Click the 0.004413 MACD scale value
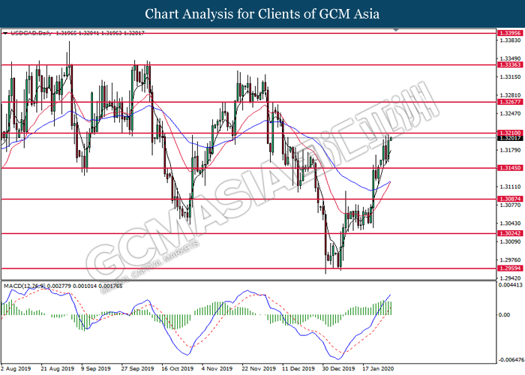 [x=510, y=285]
